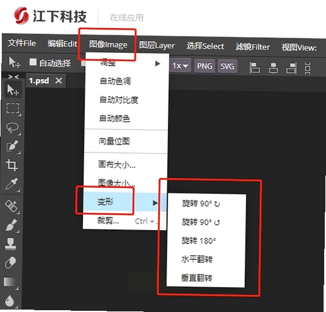Open the 滤镜Filter menu
Viewport: 326px width, 312px height.
pos(253,47)
